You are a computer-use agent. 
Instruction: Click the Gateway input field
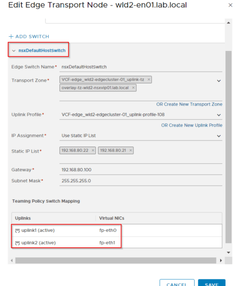[141, 170]
